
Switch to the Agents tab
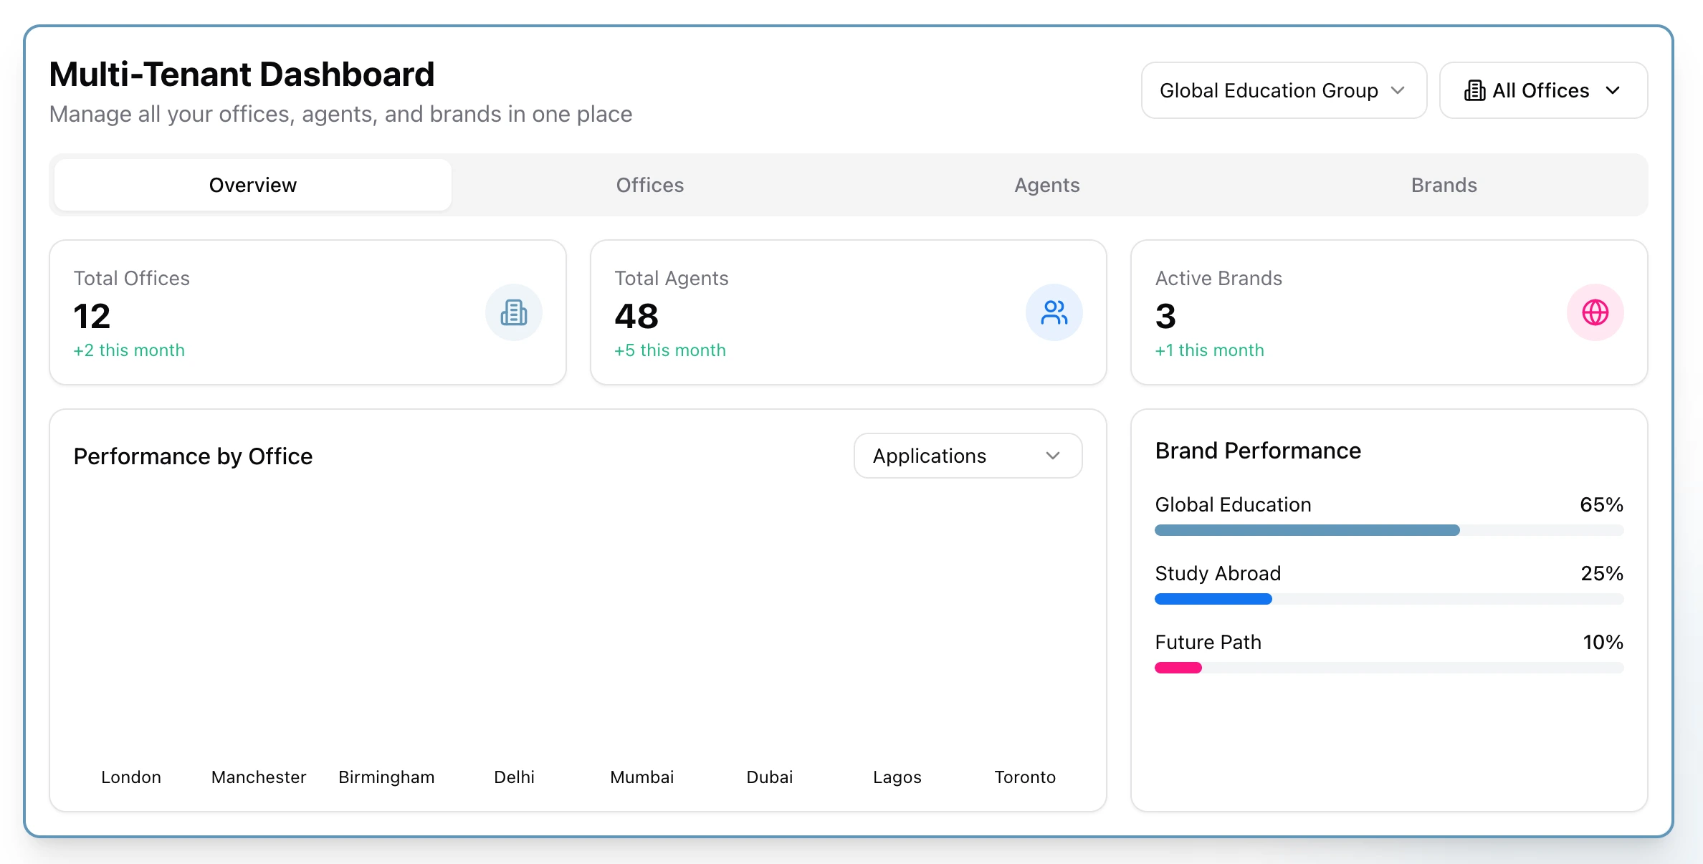point(1046,185)
